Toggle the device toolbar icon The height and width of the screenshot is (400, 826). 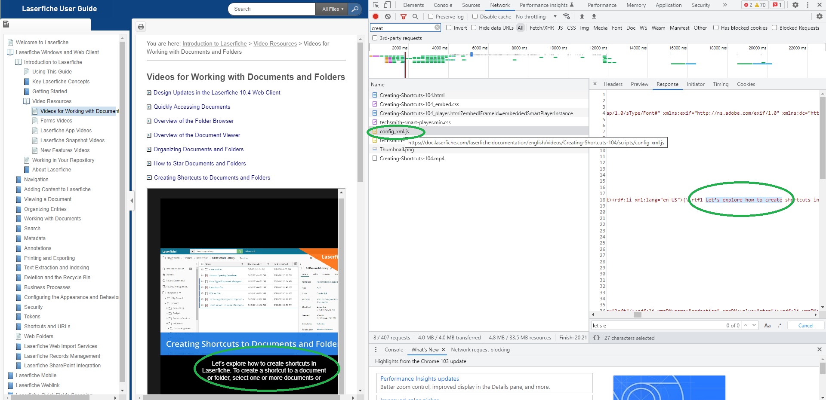click(387, 5)
